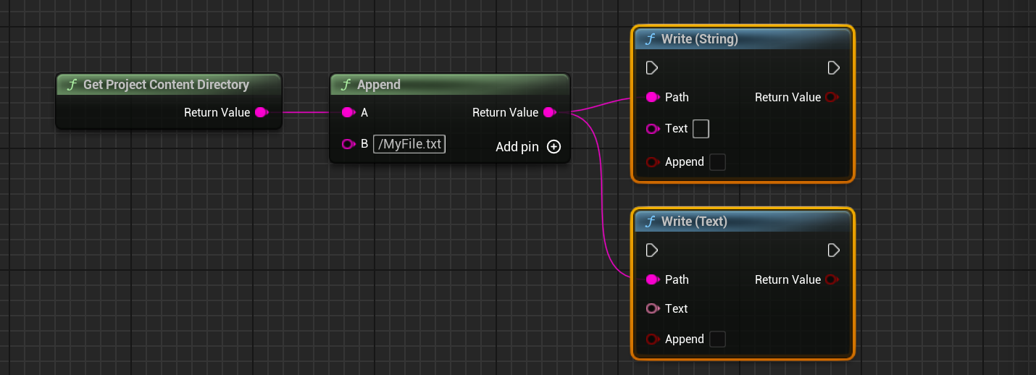Click the Path pin on Write (Text)

[652, 279]
